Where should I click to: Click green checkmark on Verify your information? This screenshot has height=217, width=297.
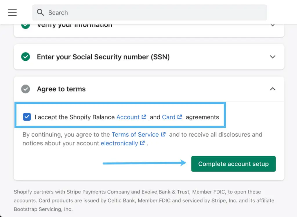26,26
